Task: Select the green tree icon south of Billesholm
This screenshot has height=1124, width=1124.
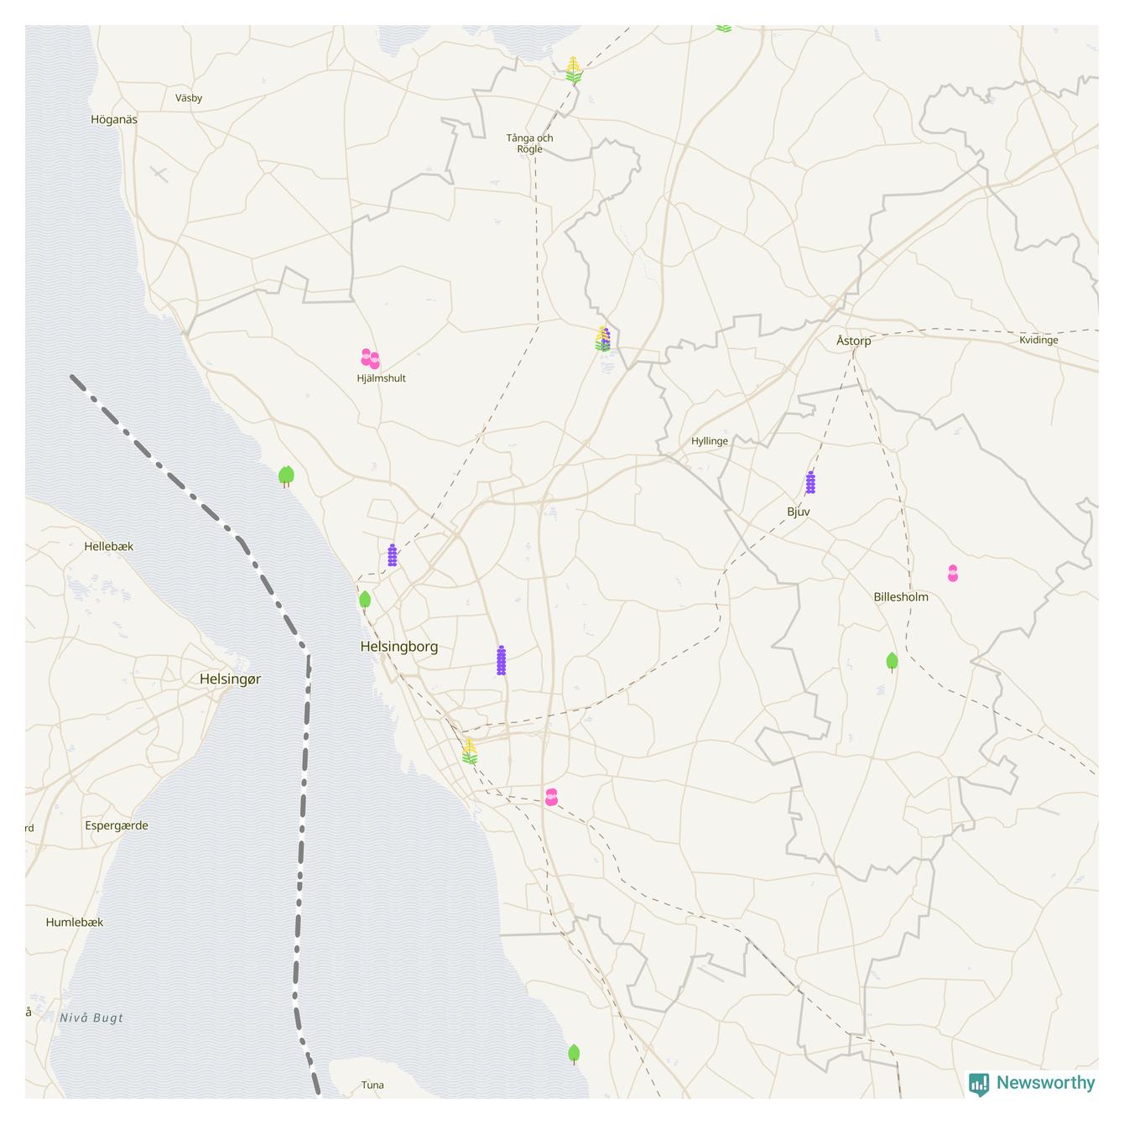Action: pyautogui.click(x=892, y=662)
